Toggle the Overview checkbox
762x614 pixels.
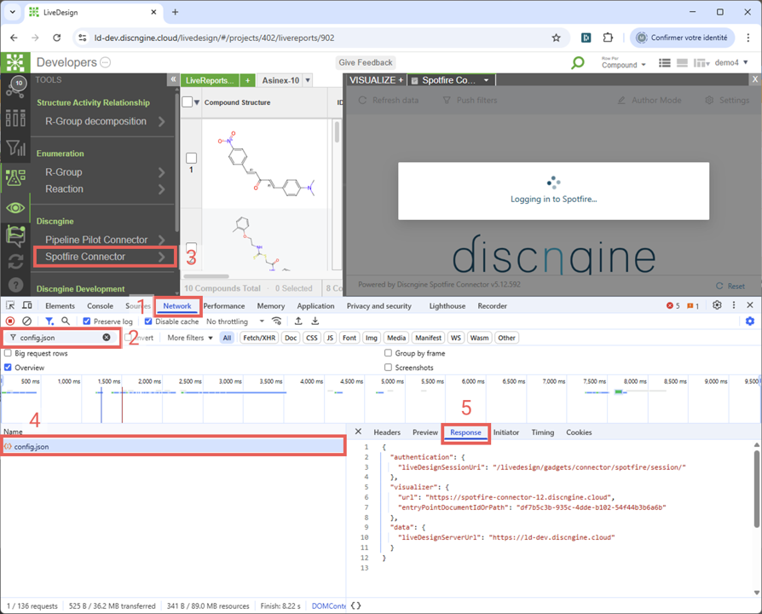[8, 367]
